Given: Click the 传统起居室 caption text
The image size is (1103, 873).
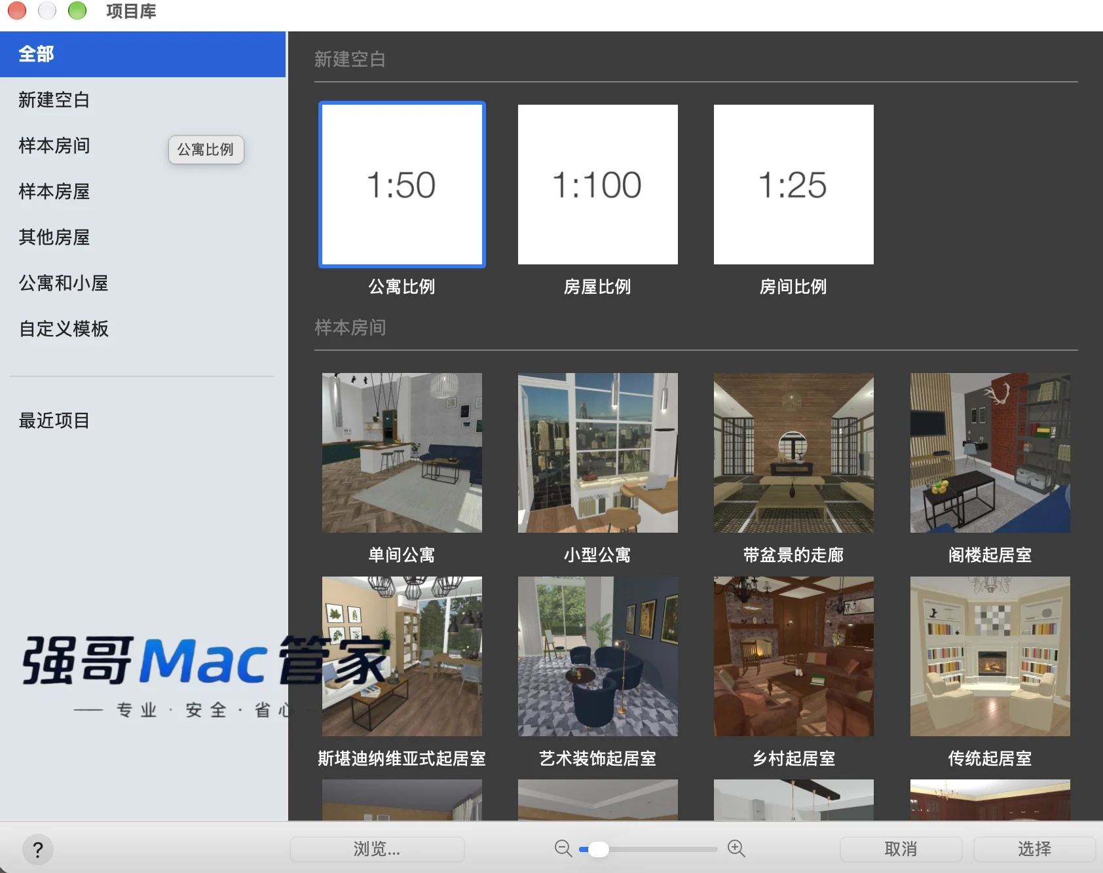Looking at the screenshot, I should coord(990,758).
